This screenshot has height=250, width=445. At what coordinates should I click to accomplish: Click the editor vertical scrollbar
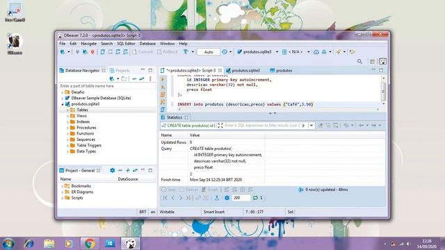tap(383, 91)
